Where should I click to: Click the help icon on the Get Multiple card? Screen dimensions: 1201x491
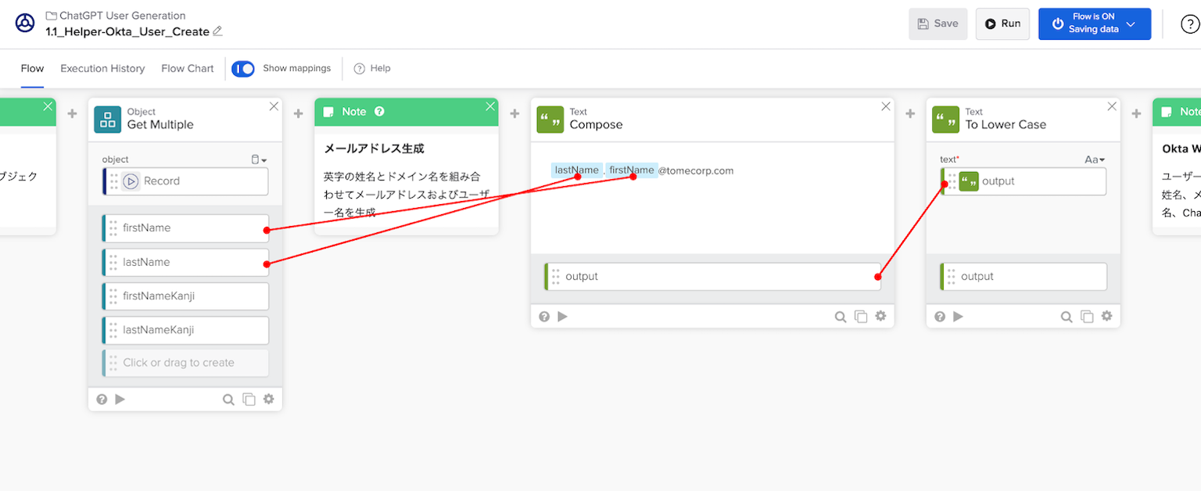click(102, 400)
